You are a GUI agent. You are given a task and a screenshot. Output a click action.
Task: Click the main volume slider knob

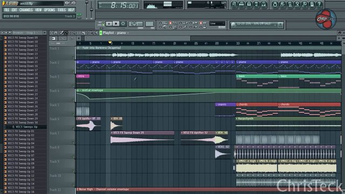(87, 2)
